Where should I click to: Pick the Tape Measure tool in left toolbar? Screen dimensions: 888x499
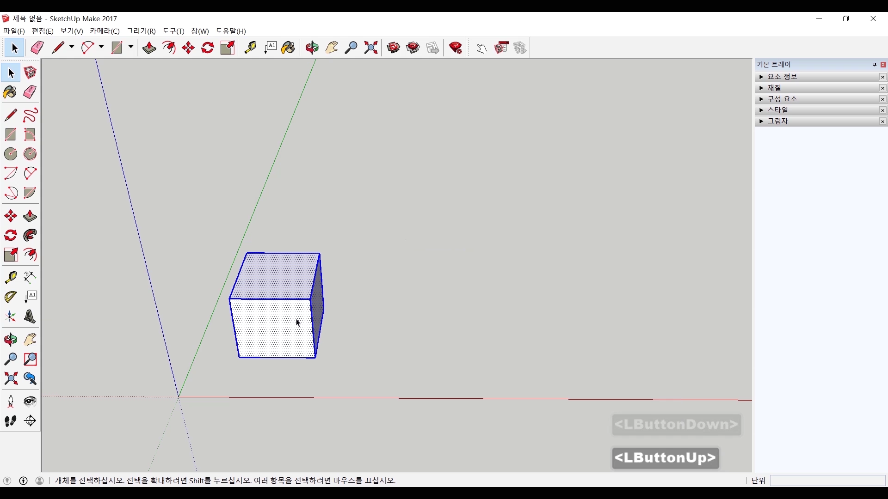(10, 277)
